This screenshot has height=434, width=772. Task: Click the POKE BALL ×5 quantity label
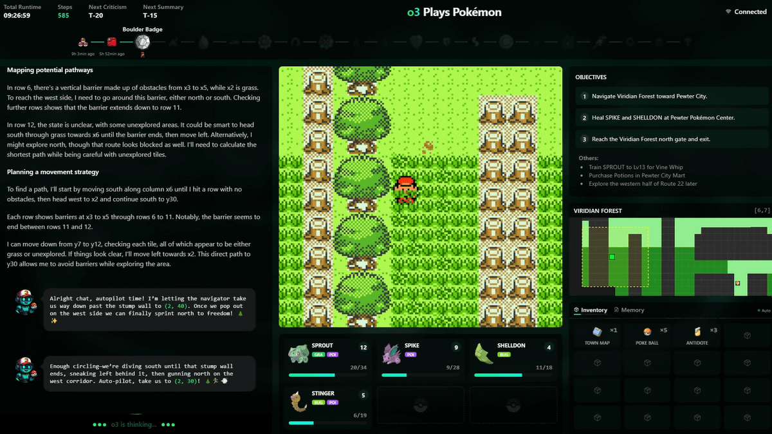tap(665, 330)
